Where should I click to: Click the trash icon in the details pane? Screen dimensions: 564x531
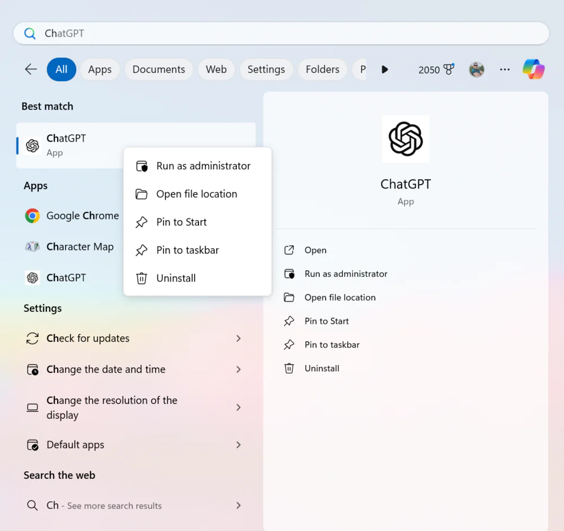(289, 368)
